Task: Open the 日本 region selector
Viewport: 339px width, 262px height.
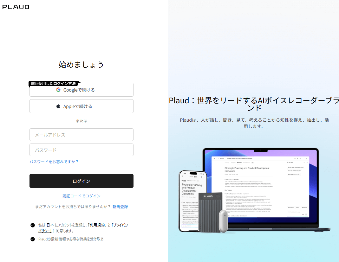Action: pos(50,225)
